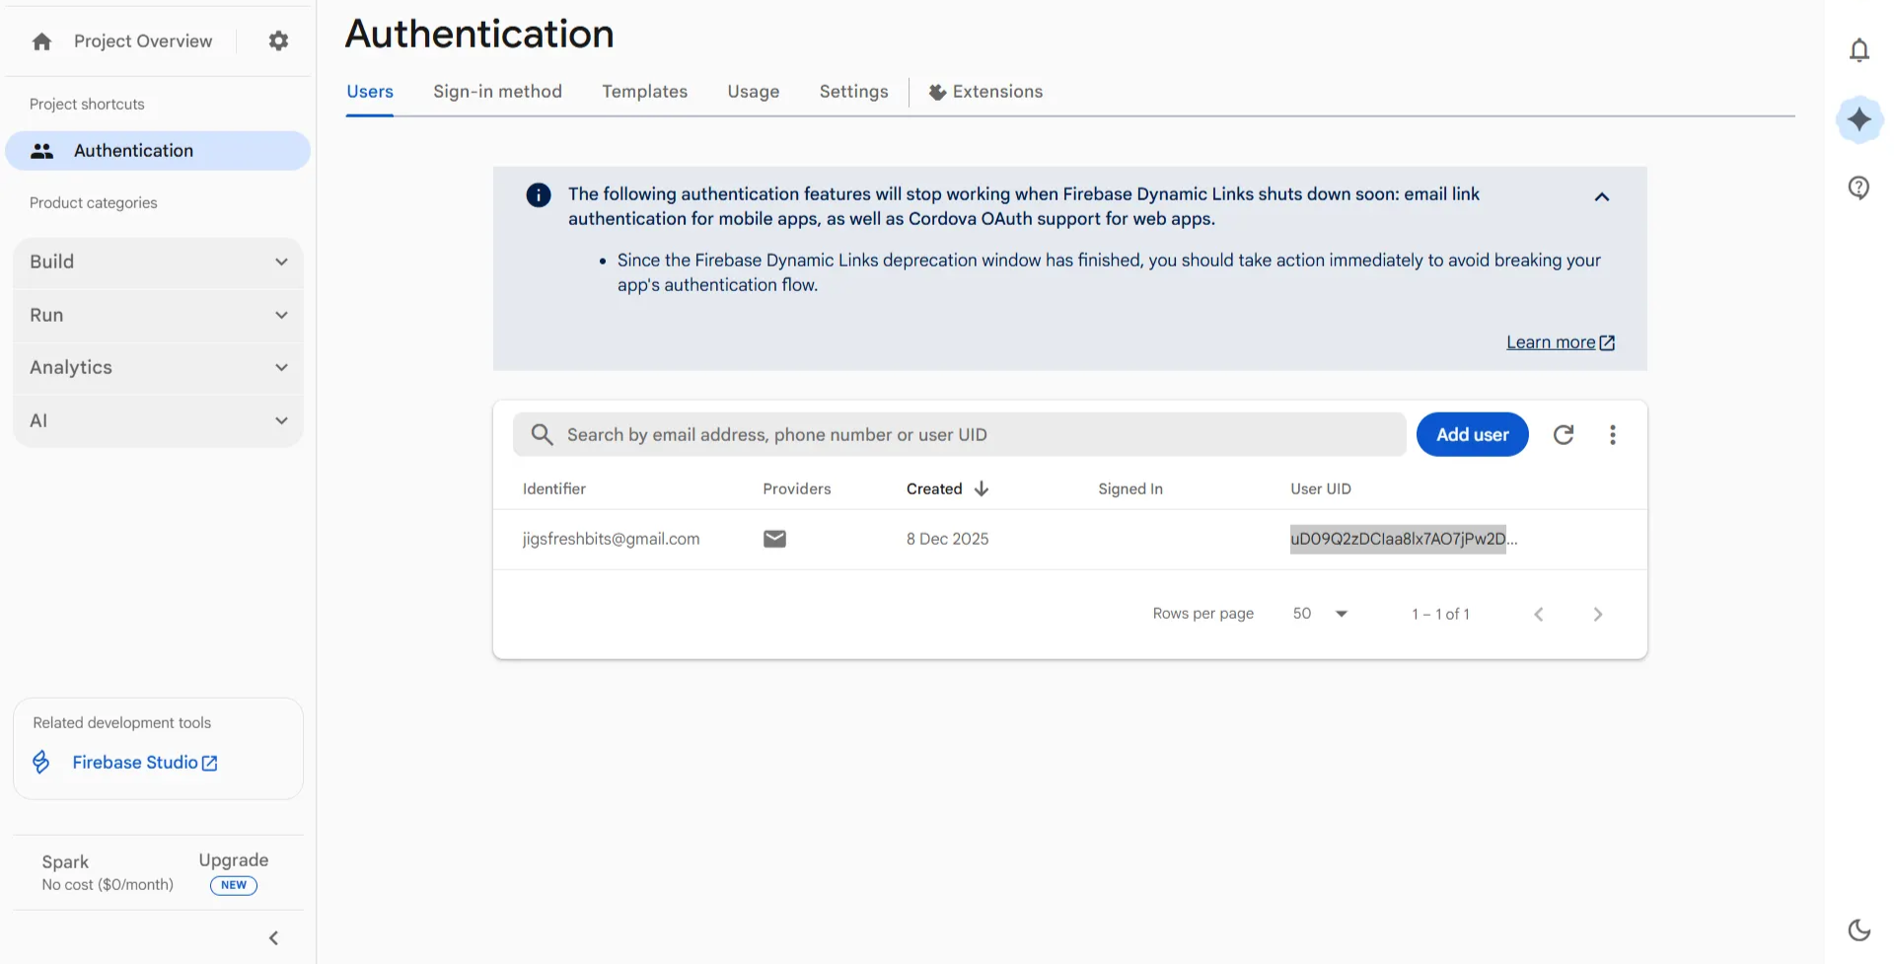Open Project Overview link
The width and height of the screenshot is (1894, 964).
(143, 41)
